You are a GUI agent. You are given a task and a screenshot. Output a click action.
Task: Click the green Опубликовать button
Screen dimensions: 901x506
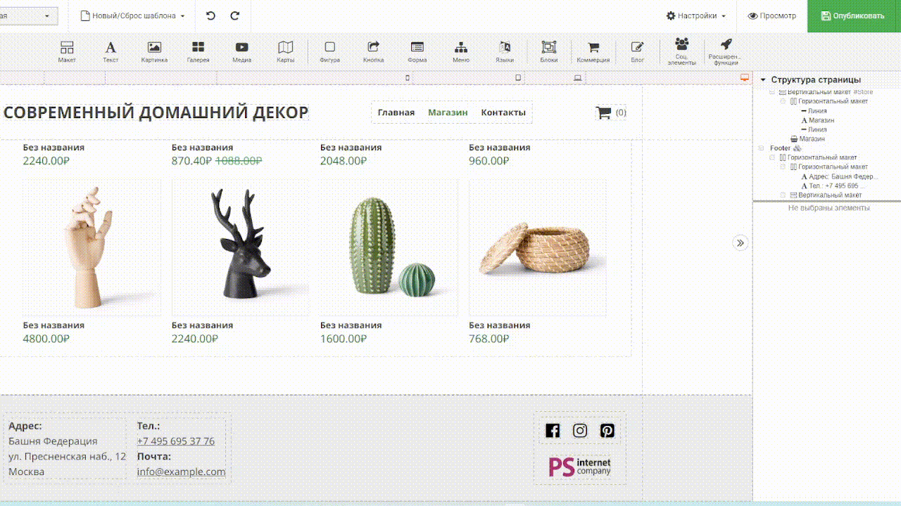[x=853, y=15]
